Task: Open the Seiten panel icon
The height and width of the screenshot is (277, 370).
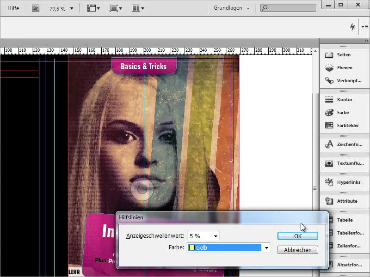Action: pyautogui.click(x=329, y=54)
